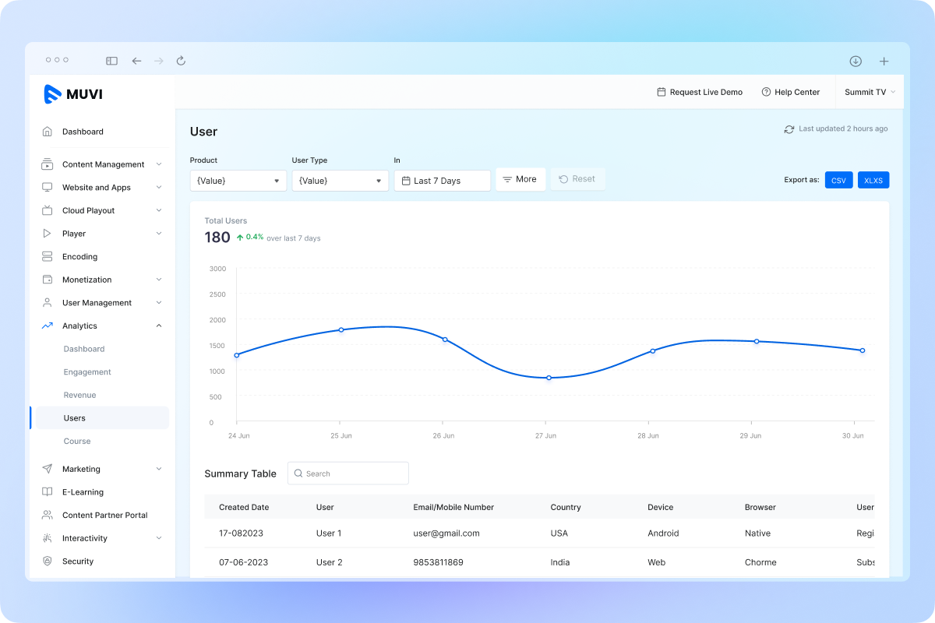Image resolution: width=935 pixels, height=623 pixels.
Task: Open the calendar icon in the date filter
Action: point(406,180)
